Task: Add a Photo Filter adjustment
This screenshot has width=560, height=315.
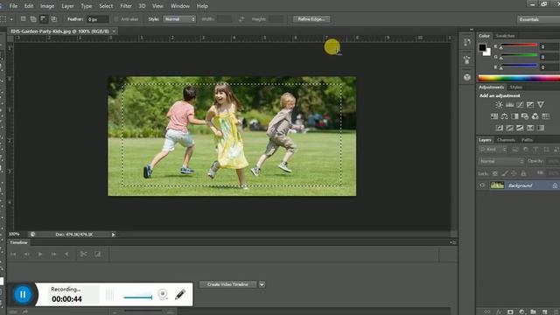Action: click(525, 116)
